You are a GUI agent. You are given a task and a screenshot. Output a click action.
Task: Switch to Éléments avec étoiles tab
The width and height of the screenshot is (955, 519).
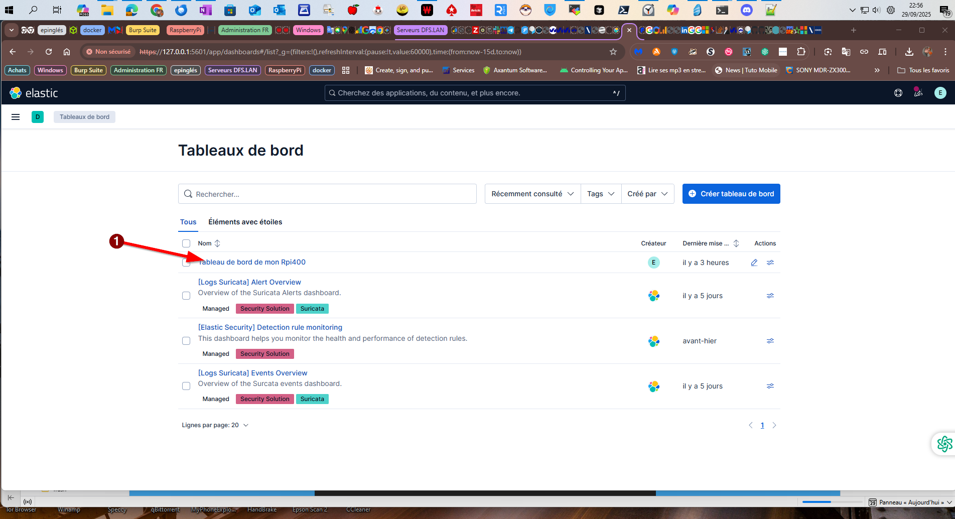point(245,222)
